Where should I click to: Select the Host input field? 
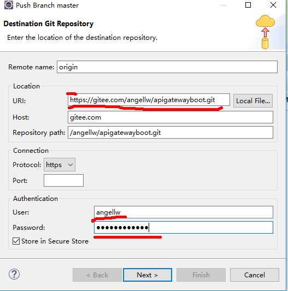tap(171, 117)
